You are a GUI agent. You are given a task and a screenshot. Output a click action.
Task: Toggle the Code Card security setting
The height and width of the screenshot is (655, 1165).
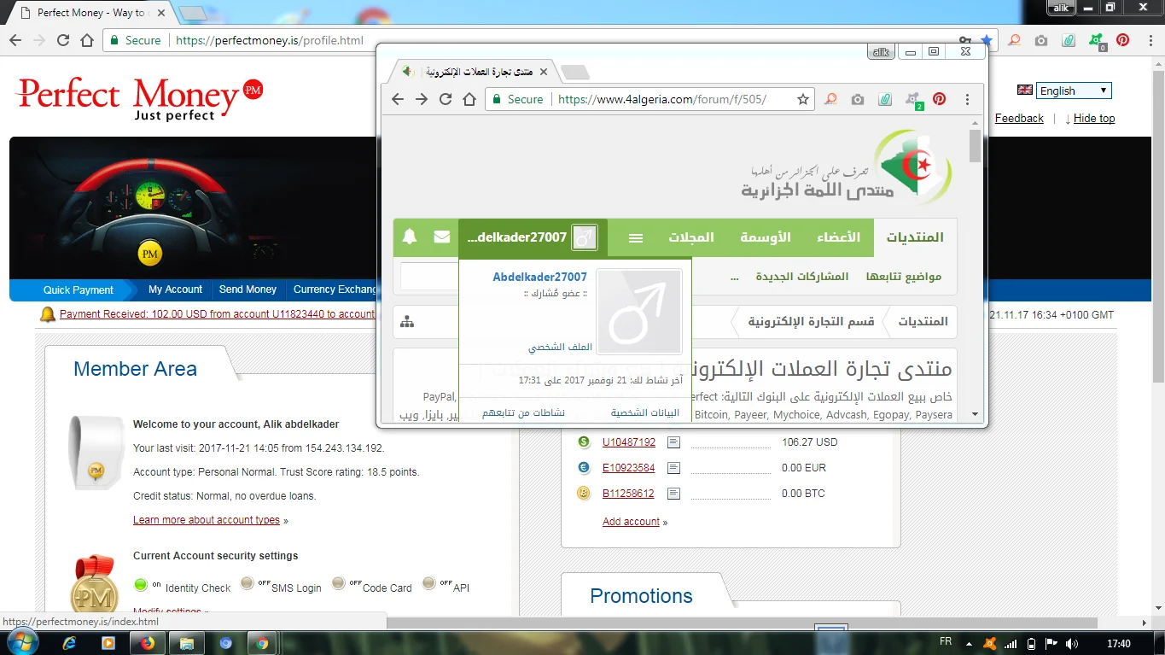point(339,584)
